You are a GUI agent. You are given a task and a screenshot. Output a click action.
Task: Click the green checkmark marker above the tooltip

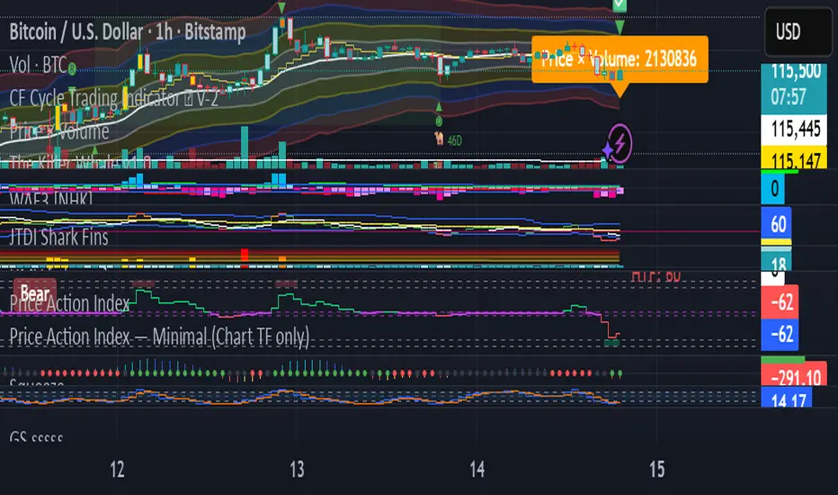[x=620, y=5]
